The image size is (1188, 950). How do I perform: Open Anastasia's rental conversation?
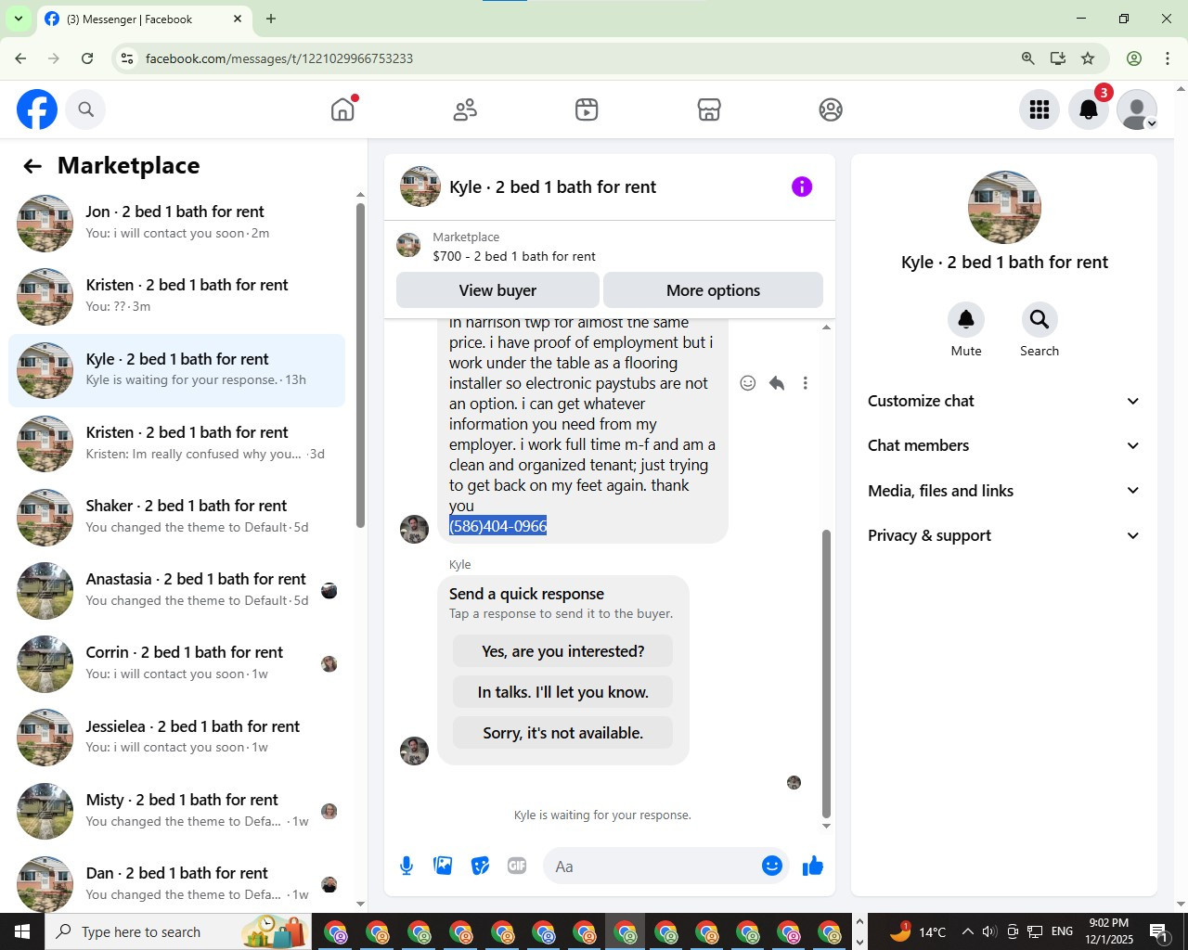[x=176, y=590]
